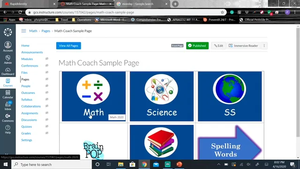This screenshot has width=300, height=169.
Task: Open the page options kebab menu
Action: pos(264,46)
